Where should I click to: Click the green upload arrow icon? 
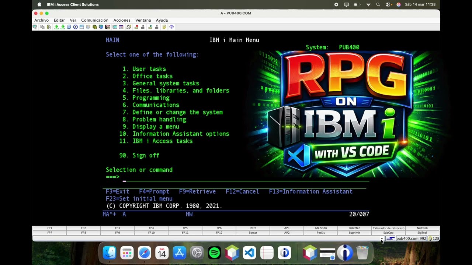tap(56, 27)
